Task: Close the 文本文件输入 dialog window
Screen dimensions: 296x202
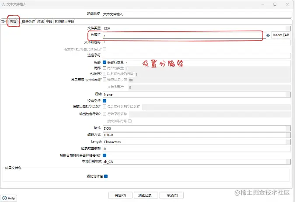Action: coord(287,4)
